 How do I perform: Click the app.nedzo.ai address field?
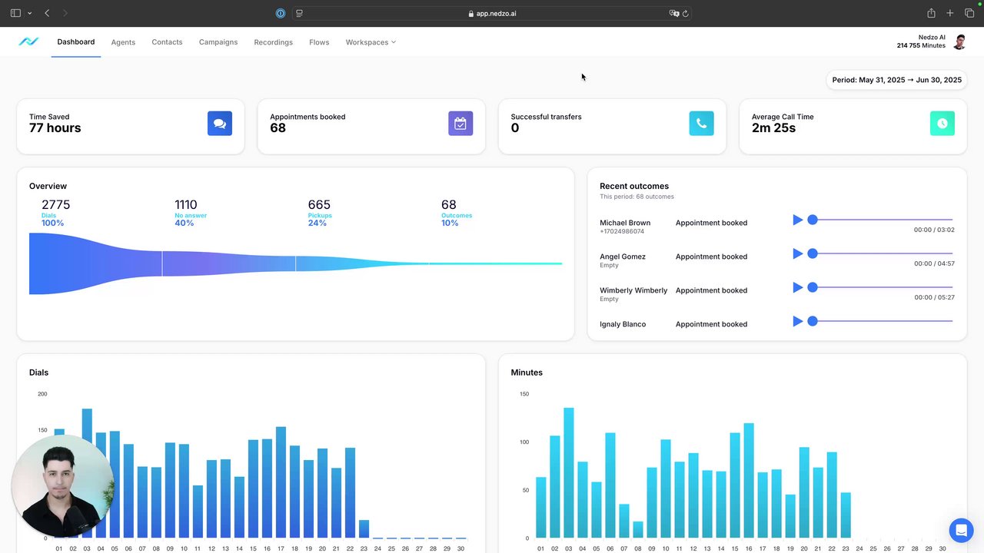click(x=492, y=13)
